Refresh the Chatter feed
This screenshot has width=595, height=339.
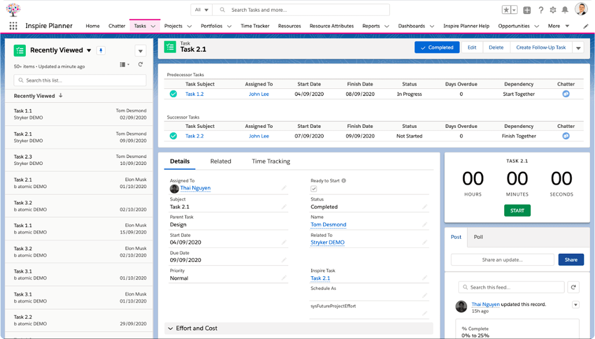point(573,287)
